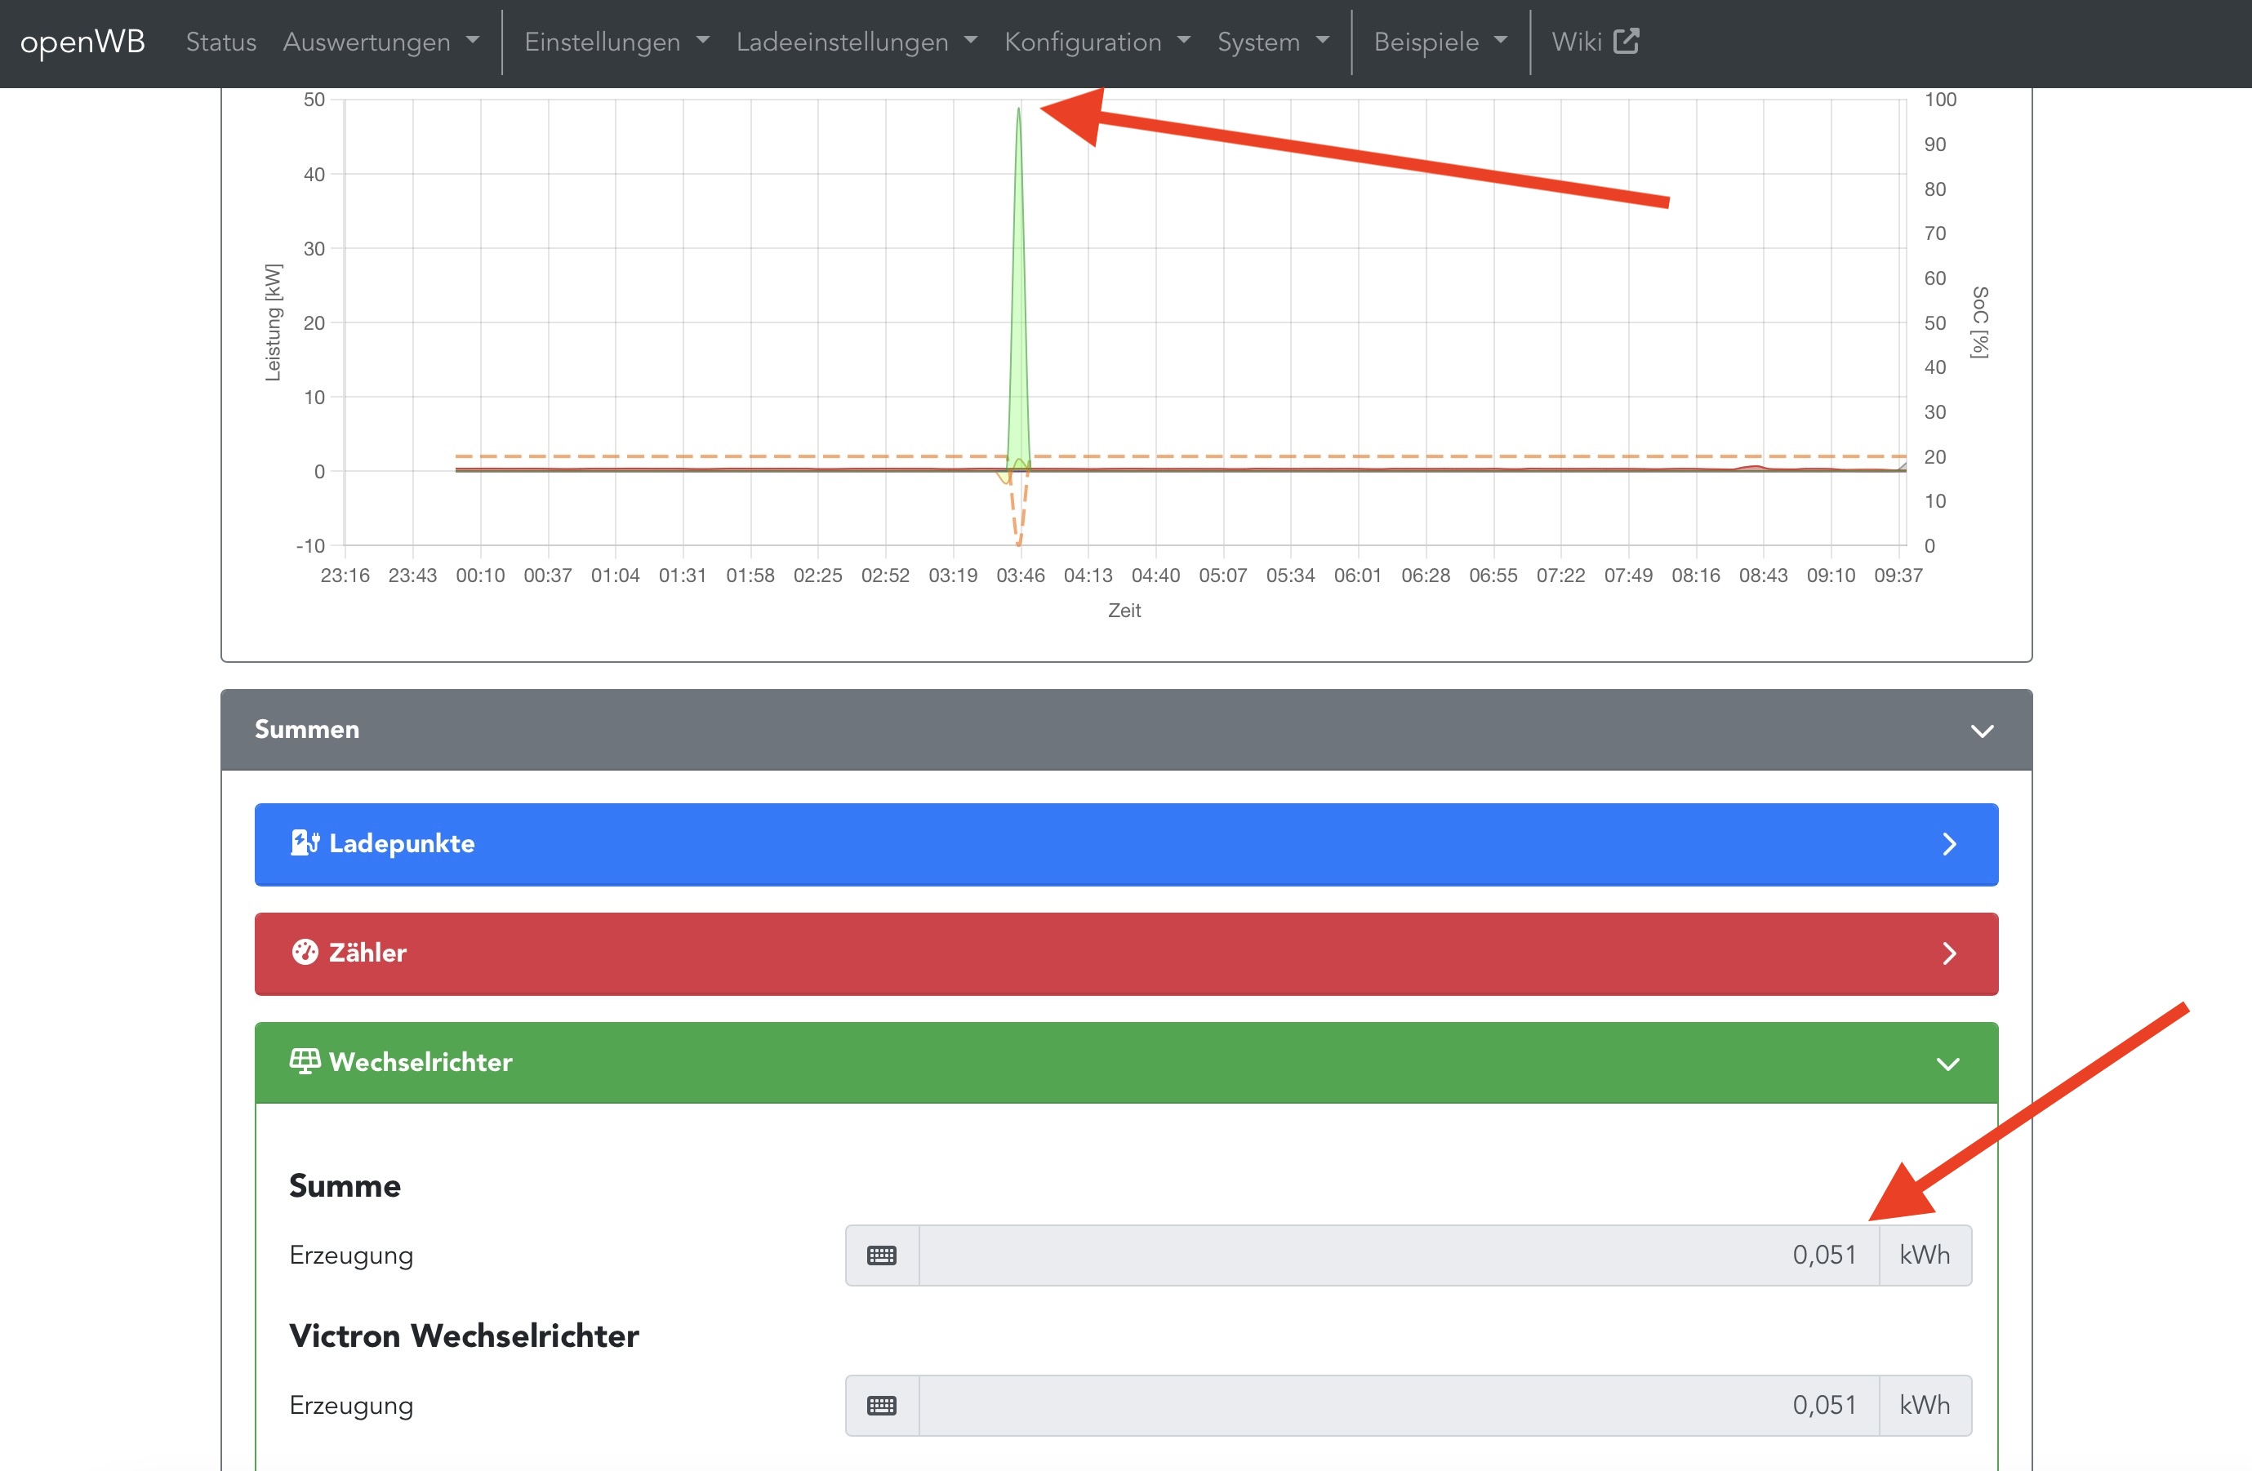Screen dimensions: 2252x1471
Task: Expand the Ladepunkte panel chevron
Action: coord(1948,844)
